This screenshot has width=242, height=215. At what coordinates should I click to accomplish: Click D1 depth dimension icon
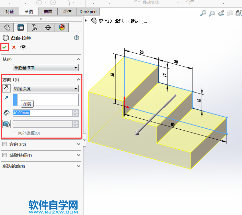[7, 113]
